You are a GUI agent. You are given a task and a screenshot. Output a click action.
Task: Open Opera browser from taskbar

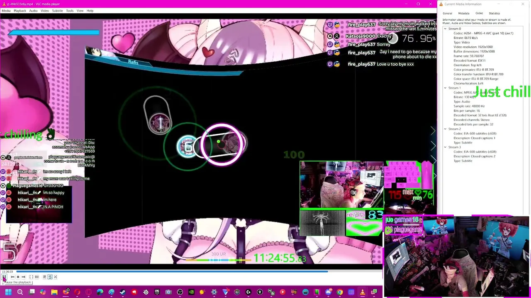pos(77,292)
